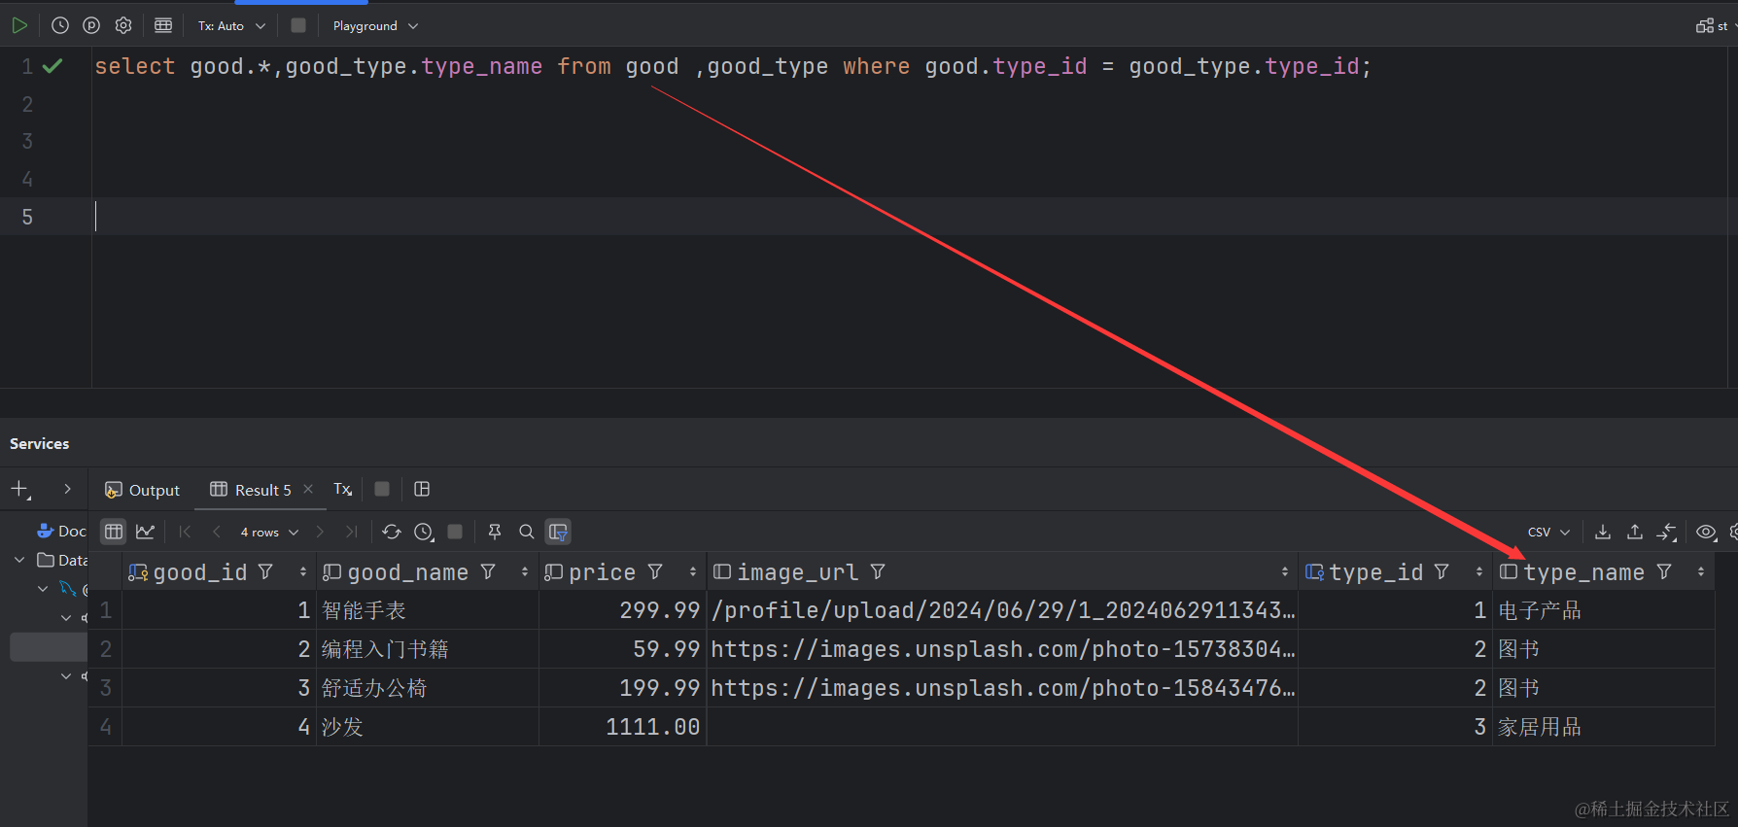Toggle the eye view options icon
The height and width of the screenshot is (827, 1738).
point(1706,532)
